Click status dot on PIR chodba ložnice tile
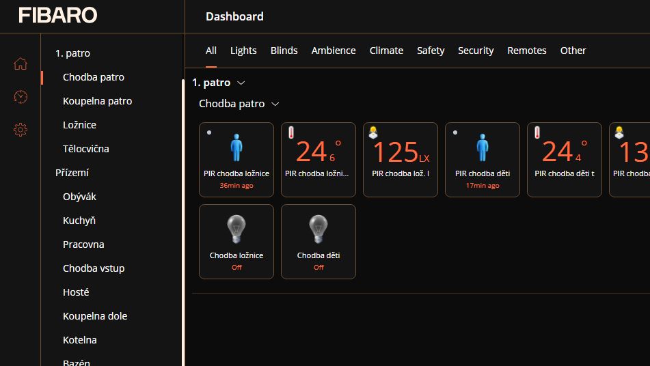 (x=209, y=132)
